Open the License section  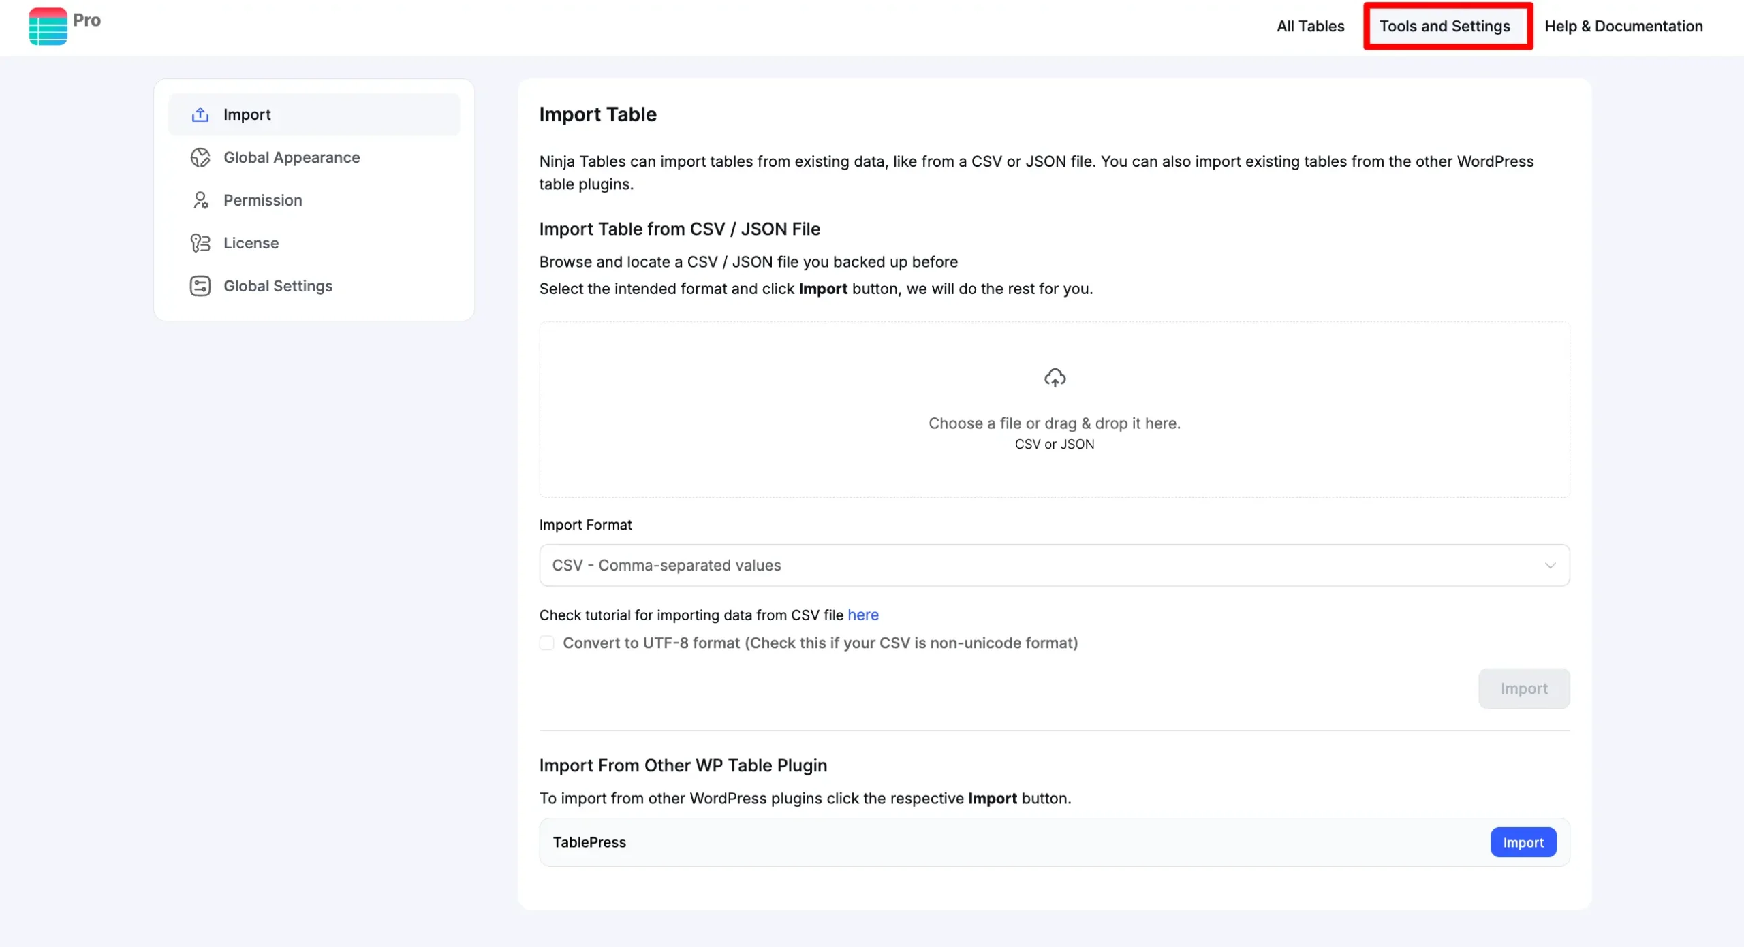pyautogui.click(x=314, y=243)
